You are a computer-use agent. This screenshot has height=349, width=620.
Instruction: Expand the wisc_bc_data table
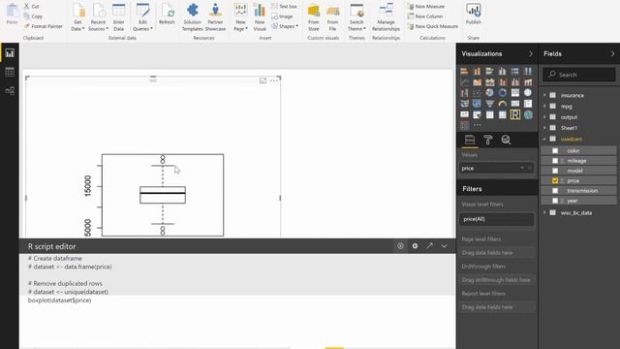544,213
